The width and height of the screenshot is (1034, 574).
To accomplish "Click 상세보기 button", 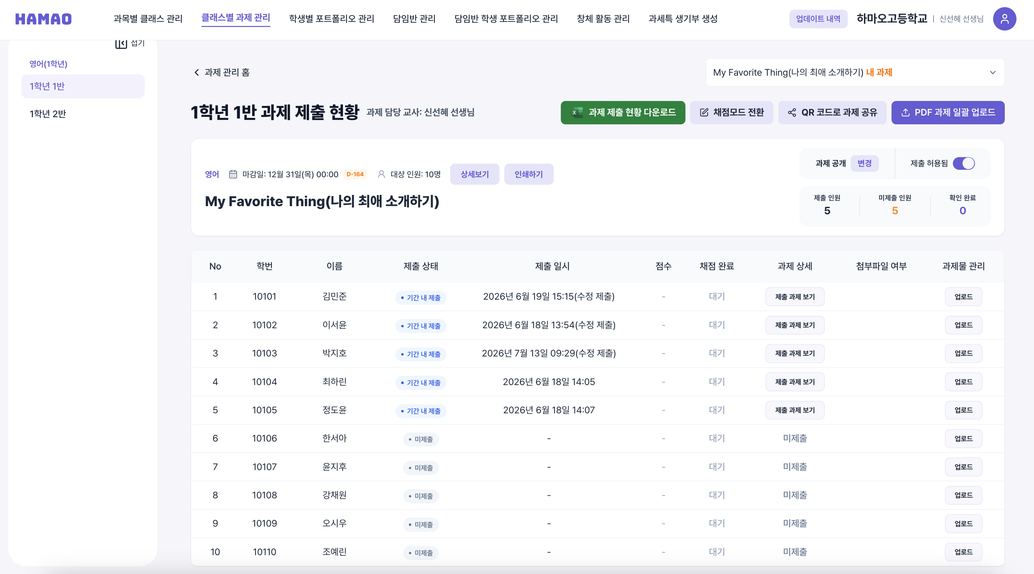I will (x=474, y=174).
